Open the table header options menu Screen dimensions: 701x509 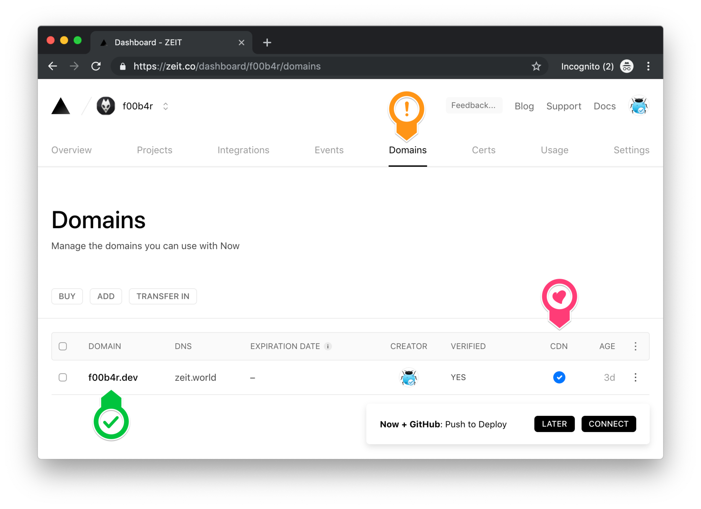pyautogui.click(x=635, y=346)
